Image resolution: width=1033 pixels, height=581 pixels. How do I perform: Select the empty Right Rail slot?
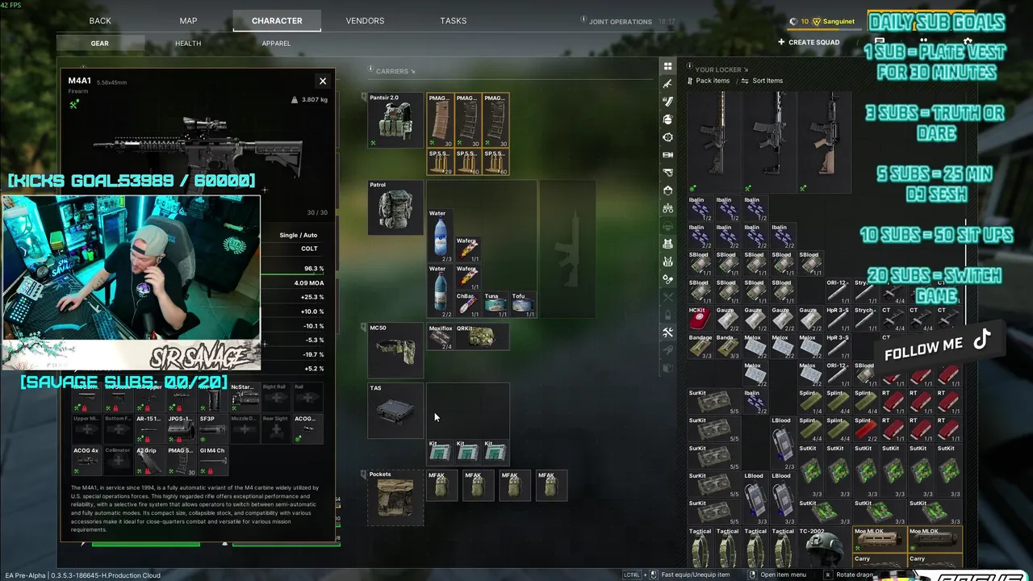[x=276, y=398]
